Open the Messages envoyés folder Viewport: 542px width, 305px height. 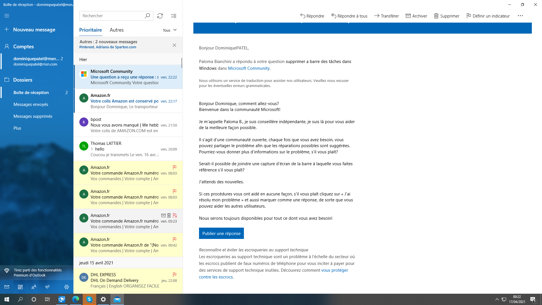point(31,104)
